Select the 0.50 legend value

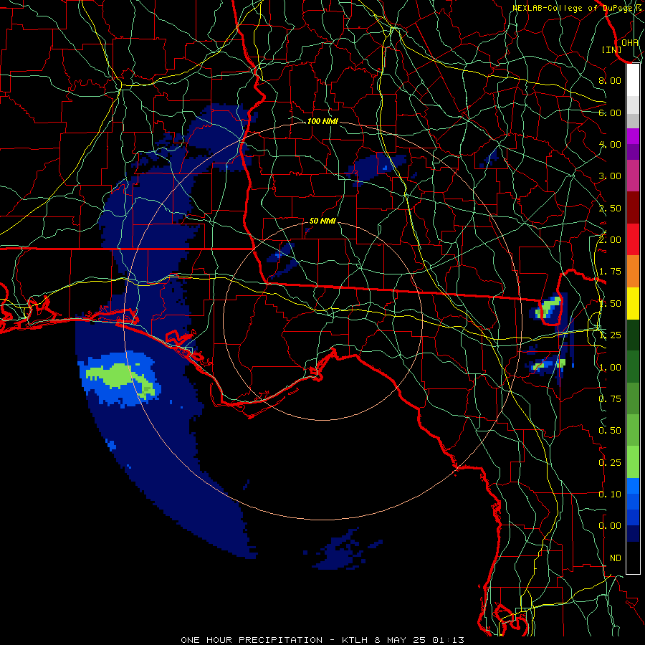(x=610, y=431)
